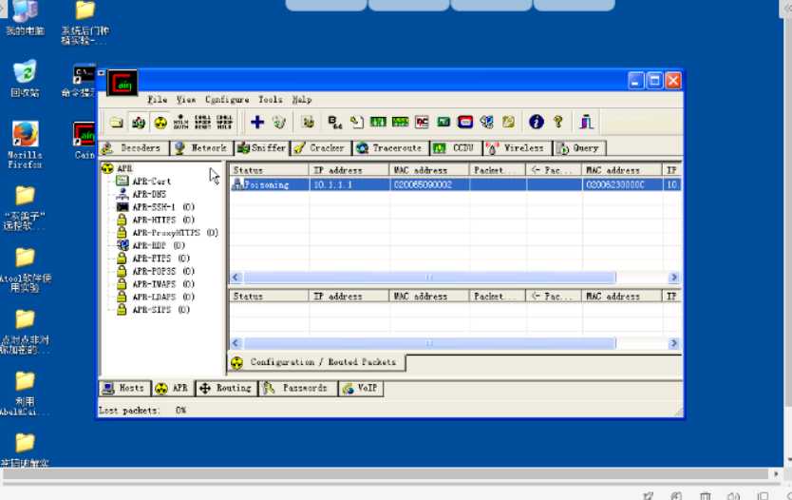Switch to the Cracker tab
The height and width of the screenshot is (500, 792).
click(321, 148)
